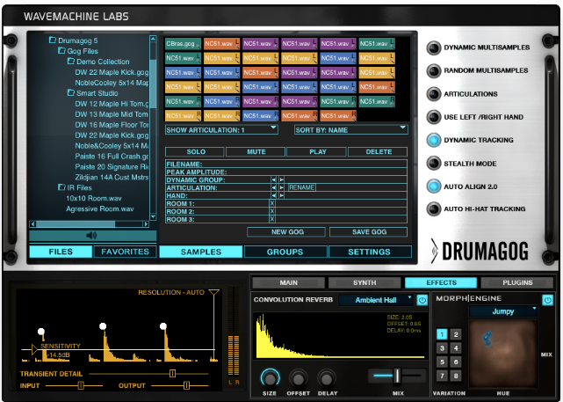Open the Ambient Hall reverb preset dropdown
Viewport: 563px width, 402px height.
click(376, 300)
